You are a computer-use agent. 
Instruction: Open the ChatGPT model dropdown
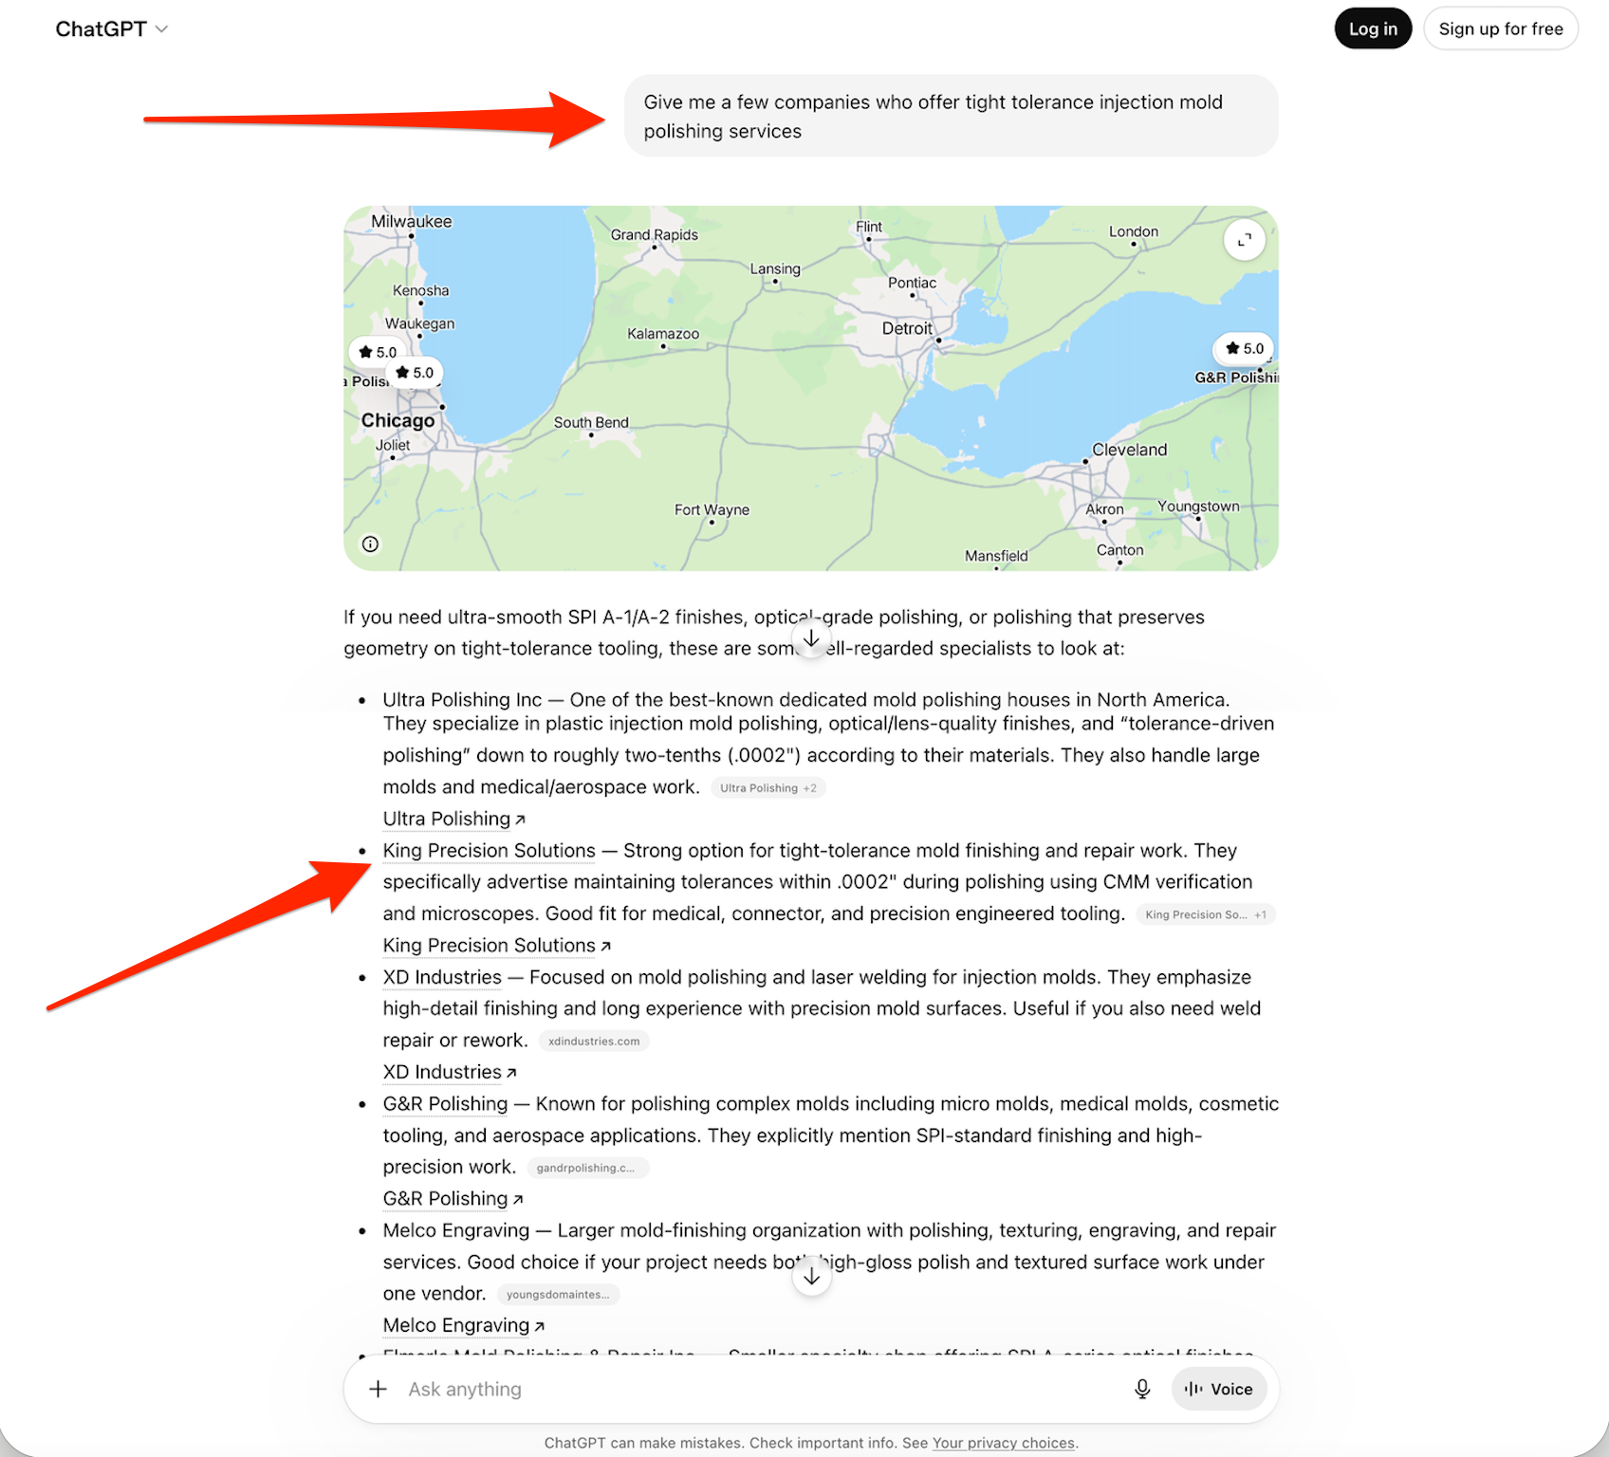tap(111, 28)
